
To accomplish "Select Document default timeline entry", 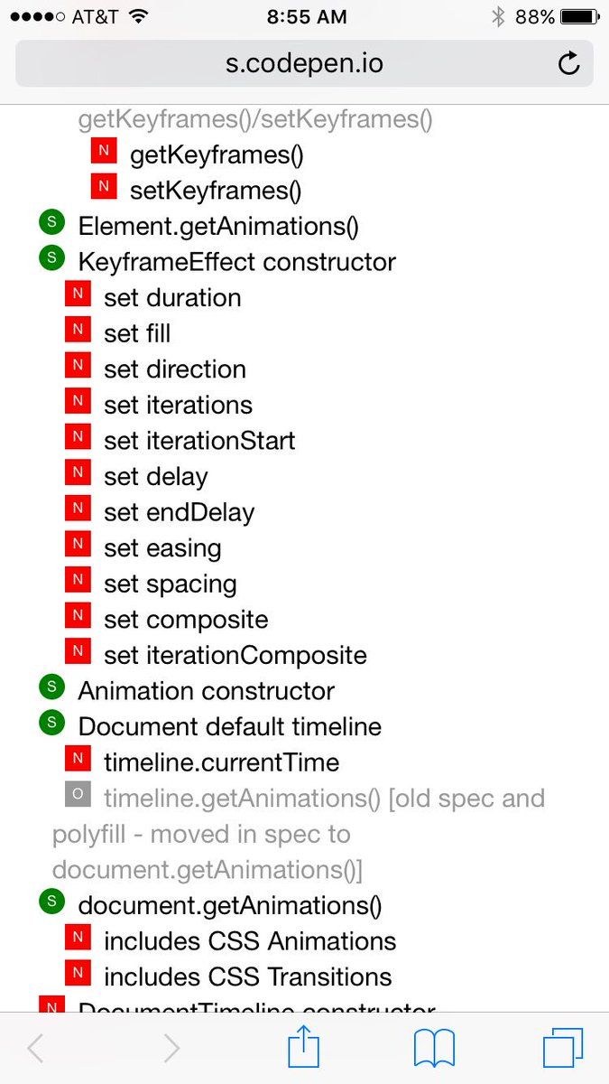I will tap(229, 727).
